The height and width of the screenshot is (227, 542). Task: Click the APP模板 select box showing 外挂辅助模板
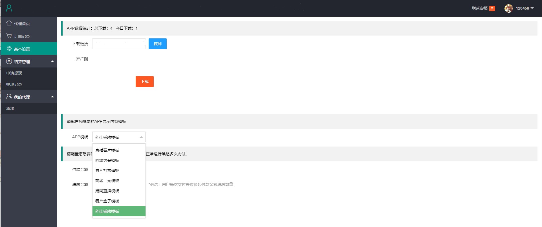pos(119,137)
